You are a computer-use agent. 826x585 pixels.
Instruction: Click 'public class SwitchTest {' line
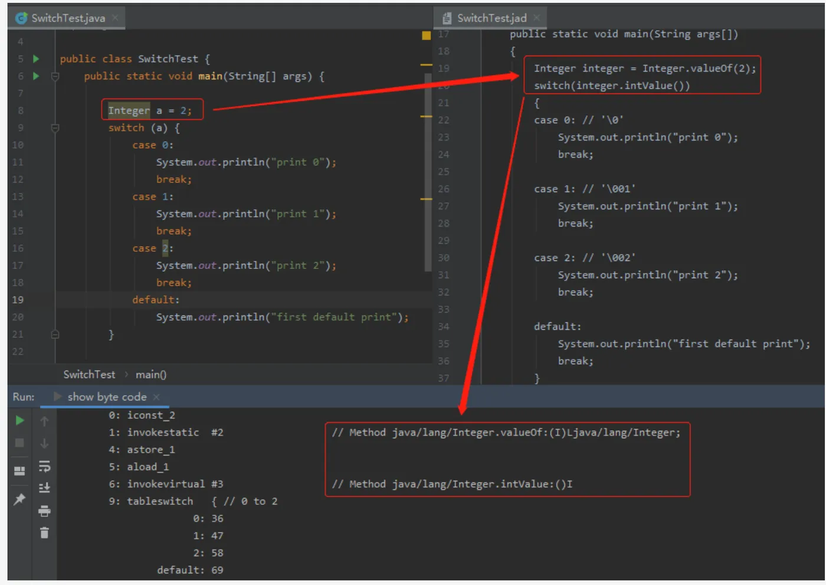pyautogui.click(x=135, y=59)
